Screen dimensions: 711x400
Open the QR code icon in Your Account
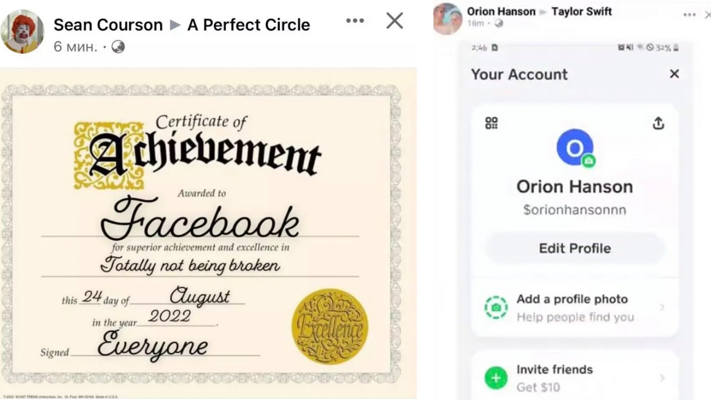tap(491, 123)
